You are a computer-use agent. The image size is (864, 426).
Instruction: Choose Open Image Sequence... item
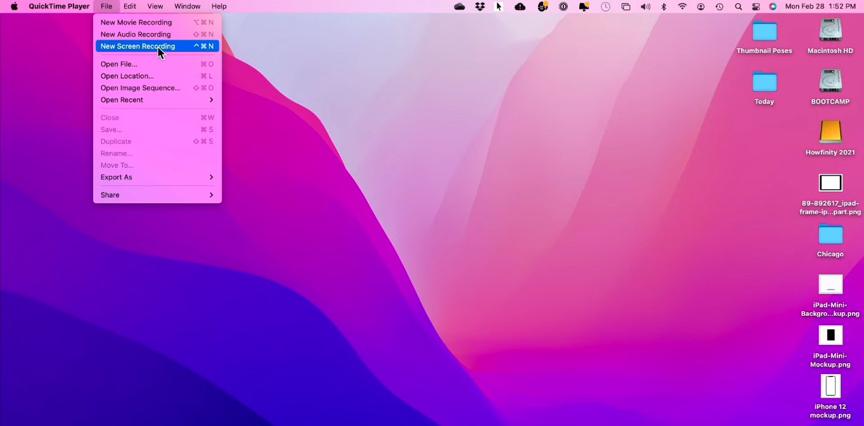157,88
